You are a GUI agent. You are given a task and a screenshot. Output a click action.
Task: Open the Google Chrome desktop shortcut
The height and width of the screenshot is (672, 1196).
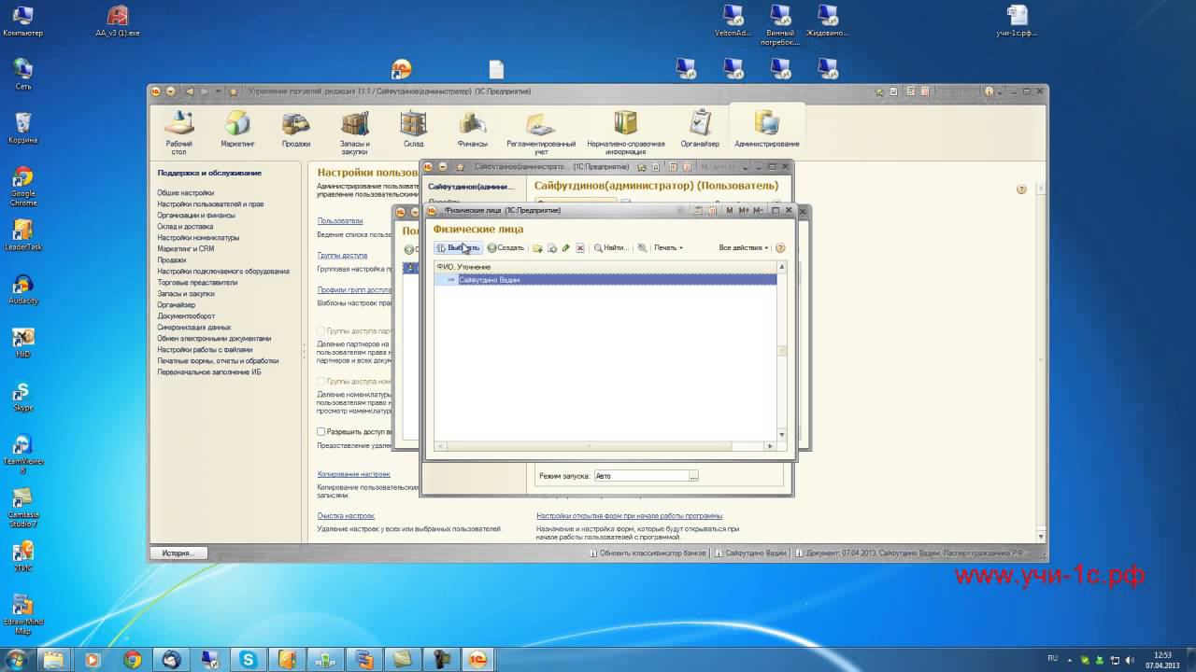pos(23,186)
